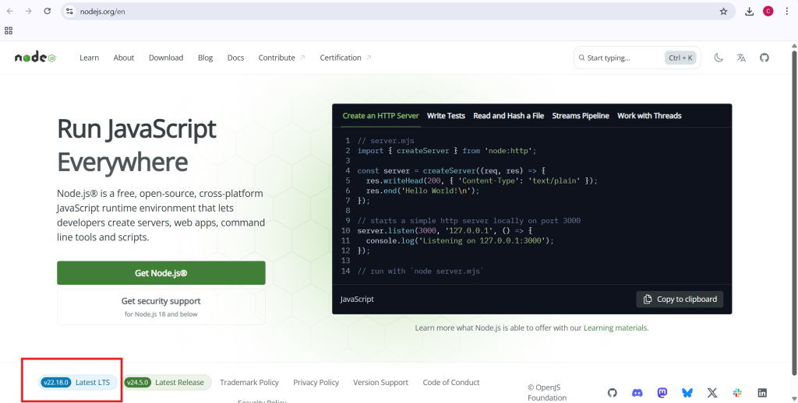Open the Learning materials link
The width and height of the screenshot is (798, 403).
(x=616, y=328)
